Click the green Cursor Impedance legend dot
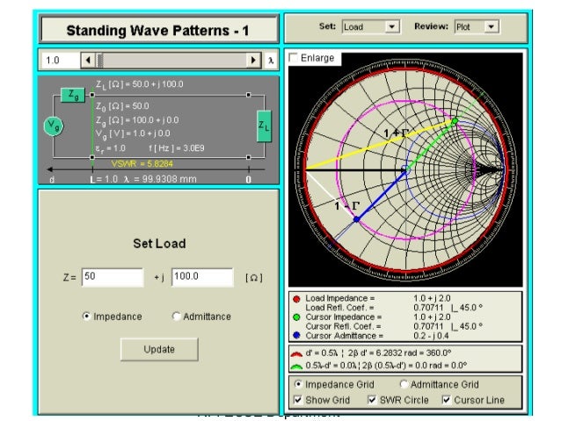The image size is (561, 421). click(296, 317)
